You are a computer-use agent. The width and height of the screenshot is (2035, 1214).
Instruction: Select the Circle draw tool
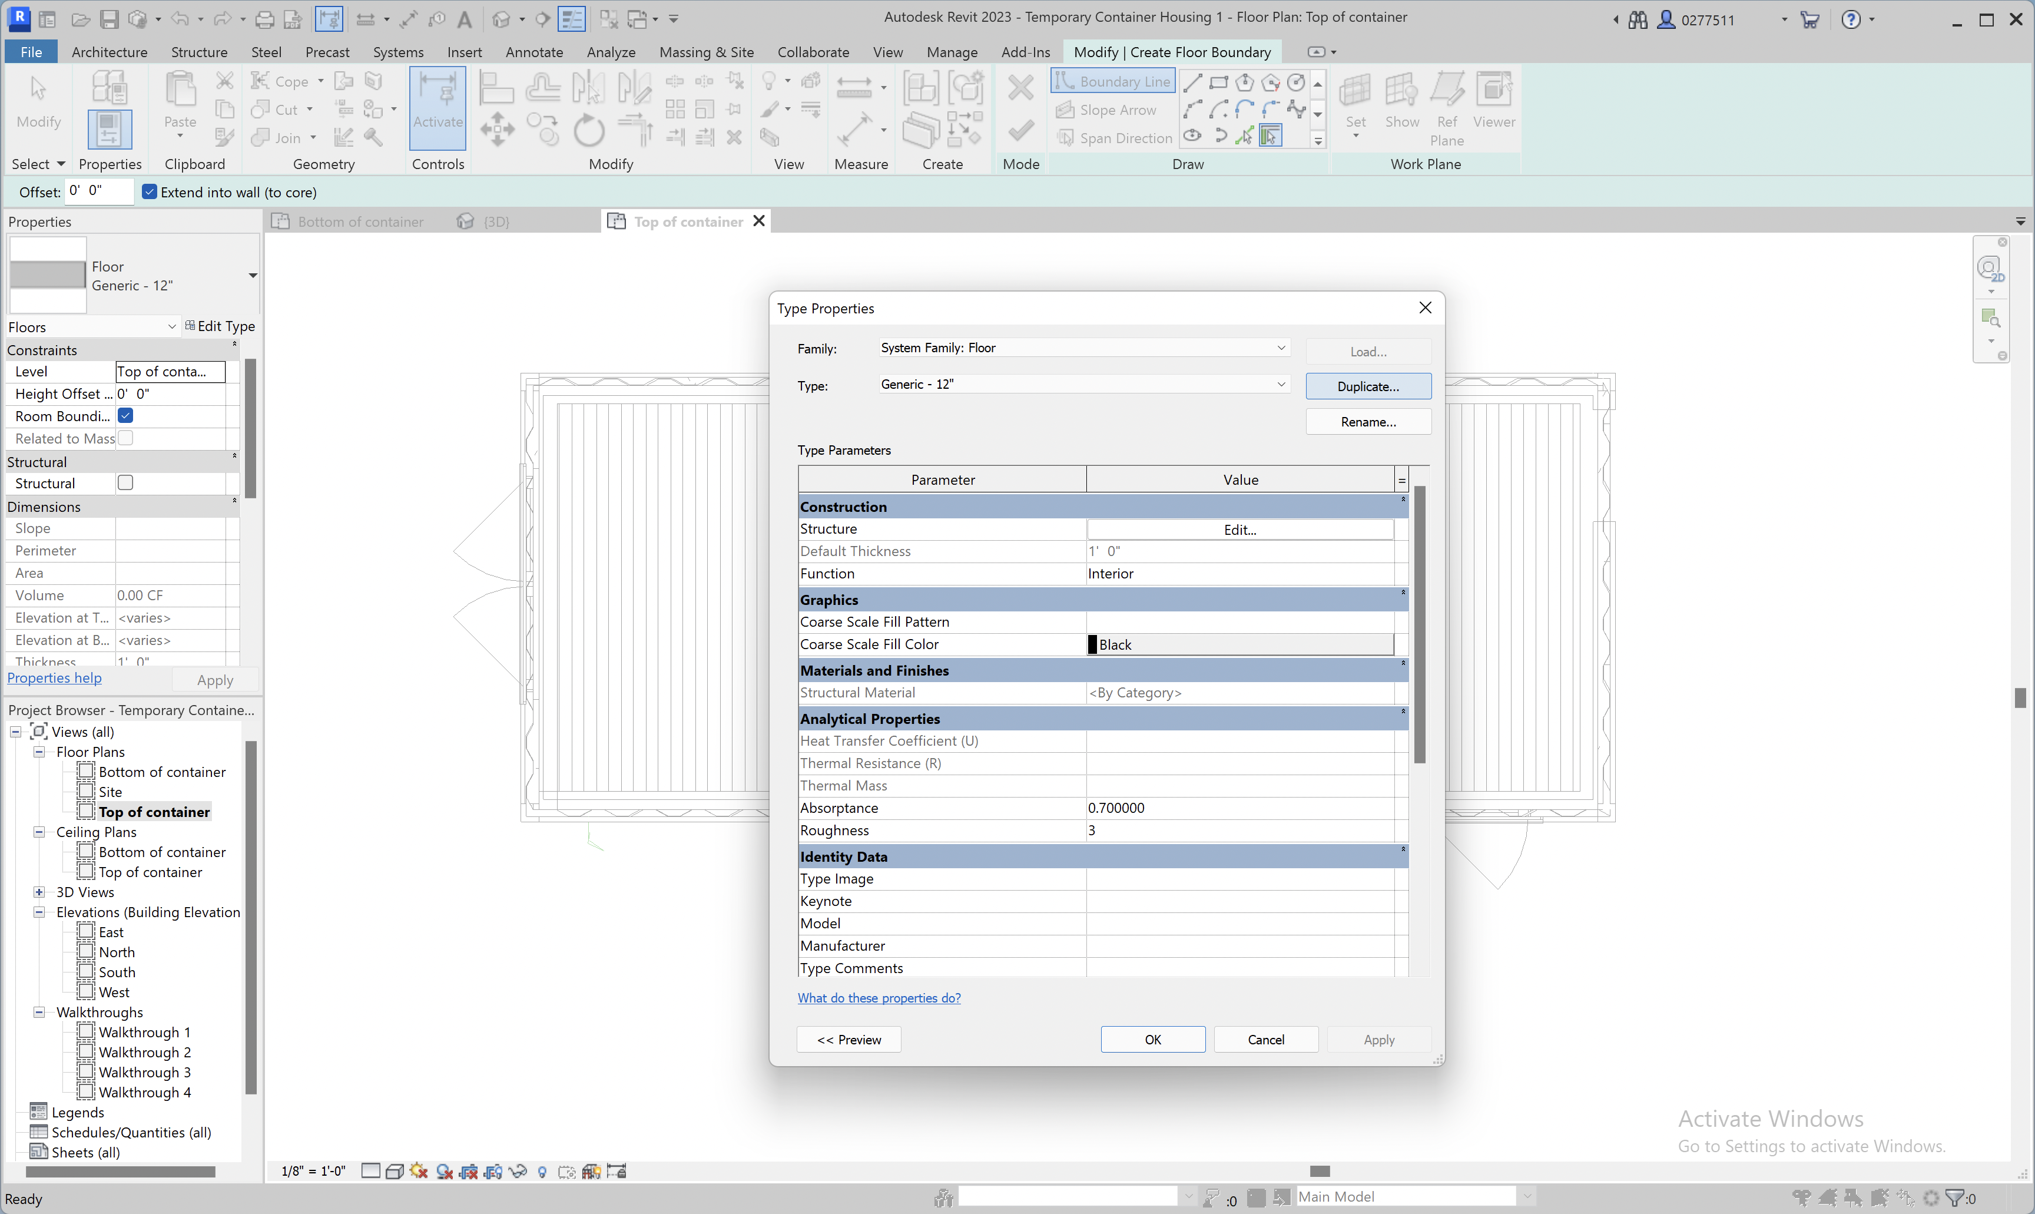point(1296,82)
